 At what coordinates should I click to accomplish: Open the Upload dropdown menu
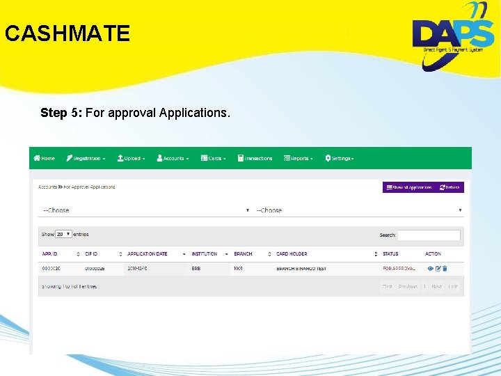click(132, 158)
